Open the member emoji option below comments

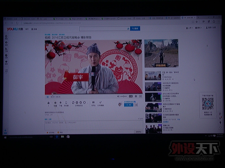coord(50,132)
